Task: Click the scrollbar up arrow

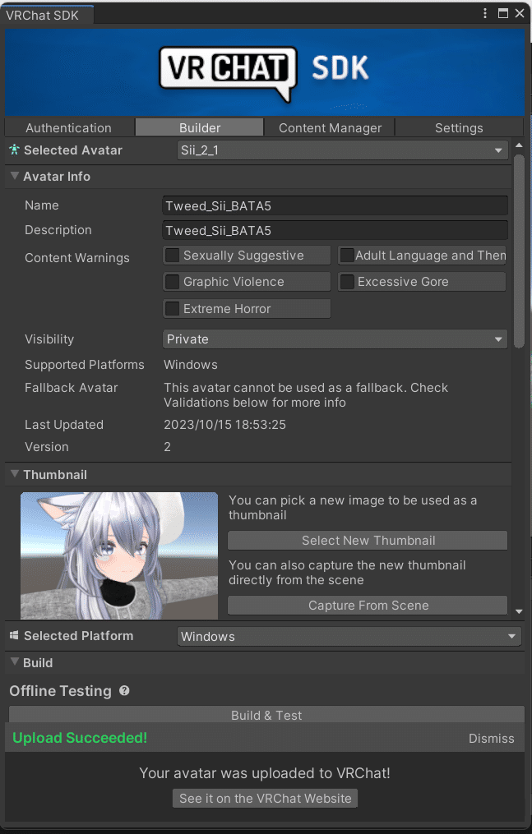Action: [519, 145]
